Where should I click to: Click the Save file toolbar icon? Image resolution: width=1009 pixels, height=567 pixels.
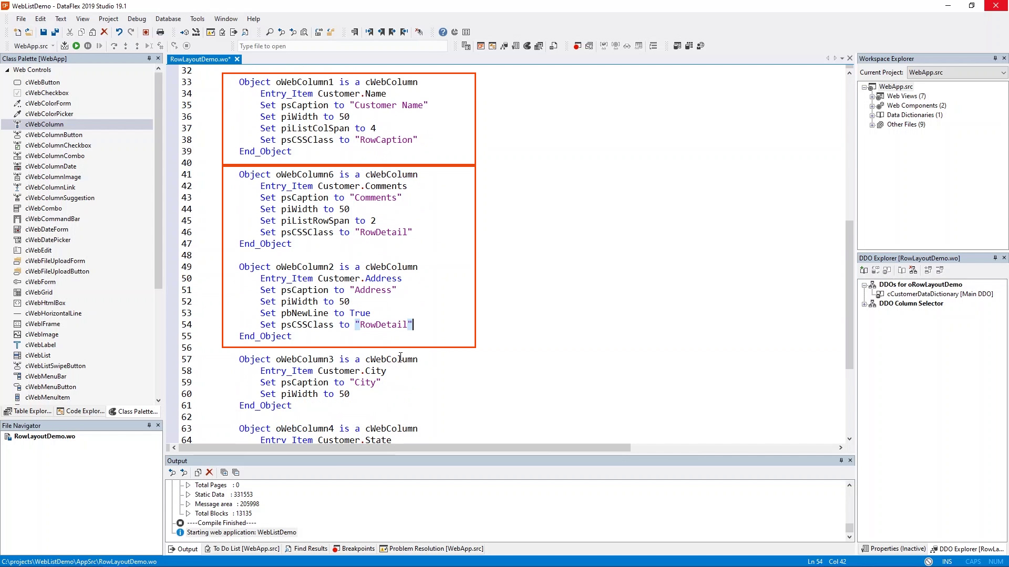44,32
